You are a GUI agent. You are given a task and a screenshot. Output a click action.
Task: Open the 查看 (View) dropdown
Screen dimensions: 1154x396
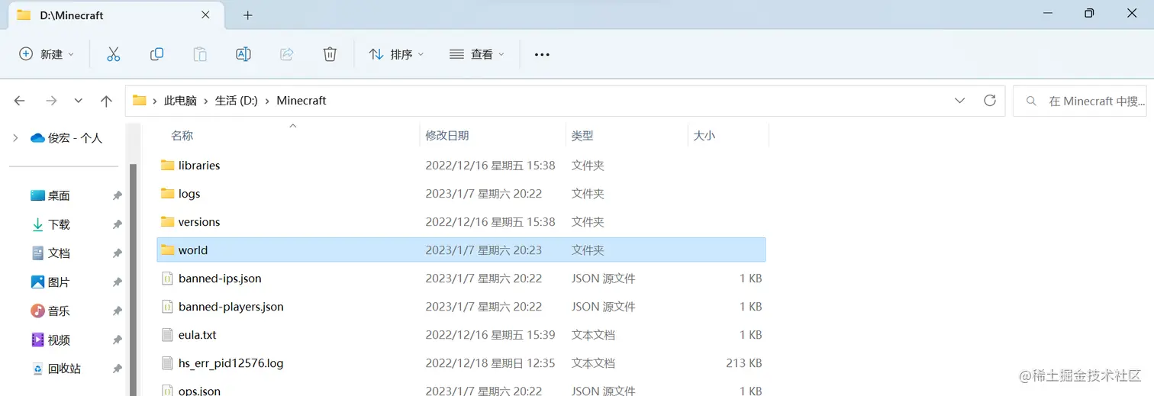pyautogui.click(x=477, y=54)
